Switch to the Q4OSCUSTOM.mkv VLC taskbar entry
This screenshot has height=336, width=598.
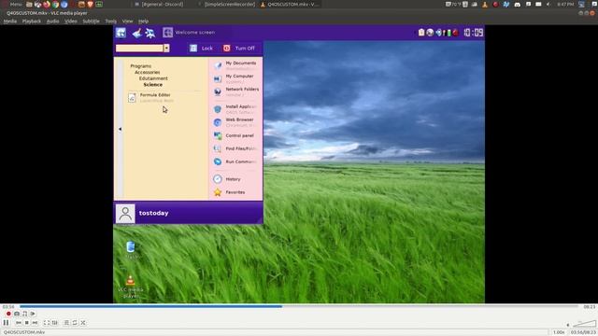point(290,4)
